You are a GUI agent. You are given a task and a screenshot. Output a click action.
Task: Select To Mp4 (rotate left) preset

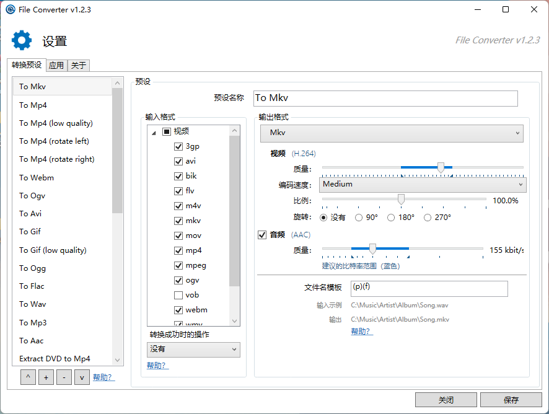(63, 141)
